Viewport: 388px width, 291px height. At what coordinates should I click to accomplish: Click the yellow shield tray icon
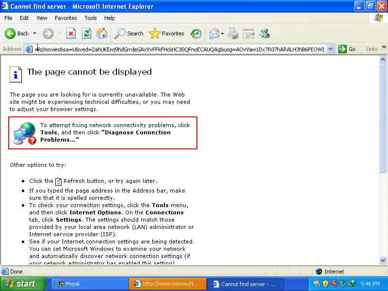click(325, 284)
